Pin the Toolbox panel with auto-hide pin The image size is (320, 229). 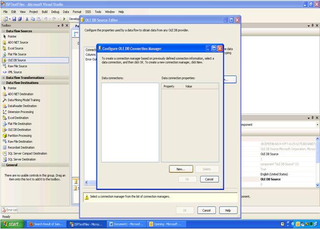pos(63,26)
